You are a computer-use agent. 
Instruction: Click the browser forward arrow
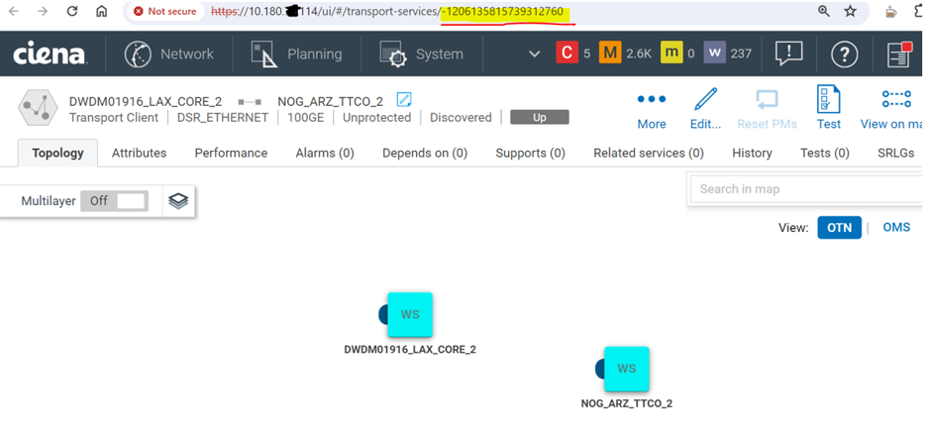[43, 11]
